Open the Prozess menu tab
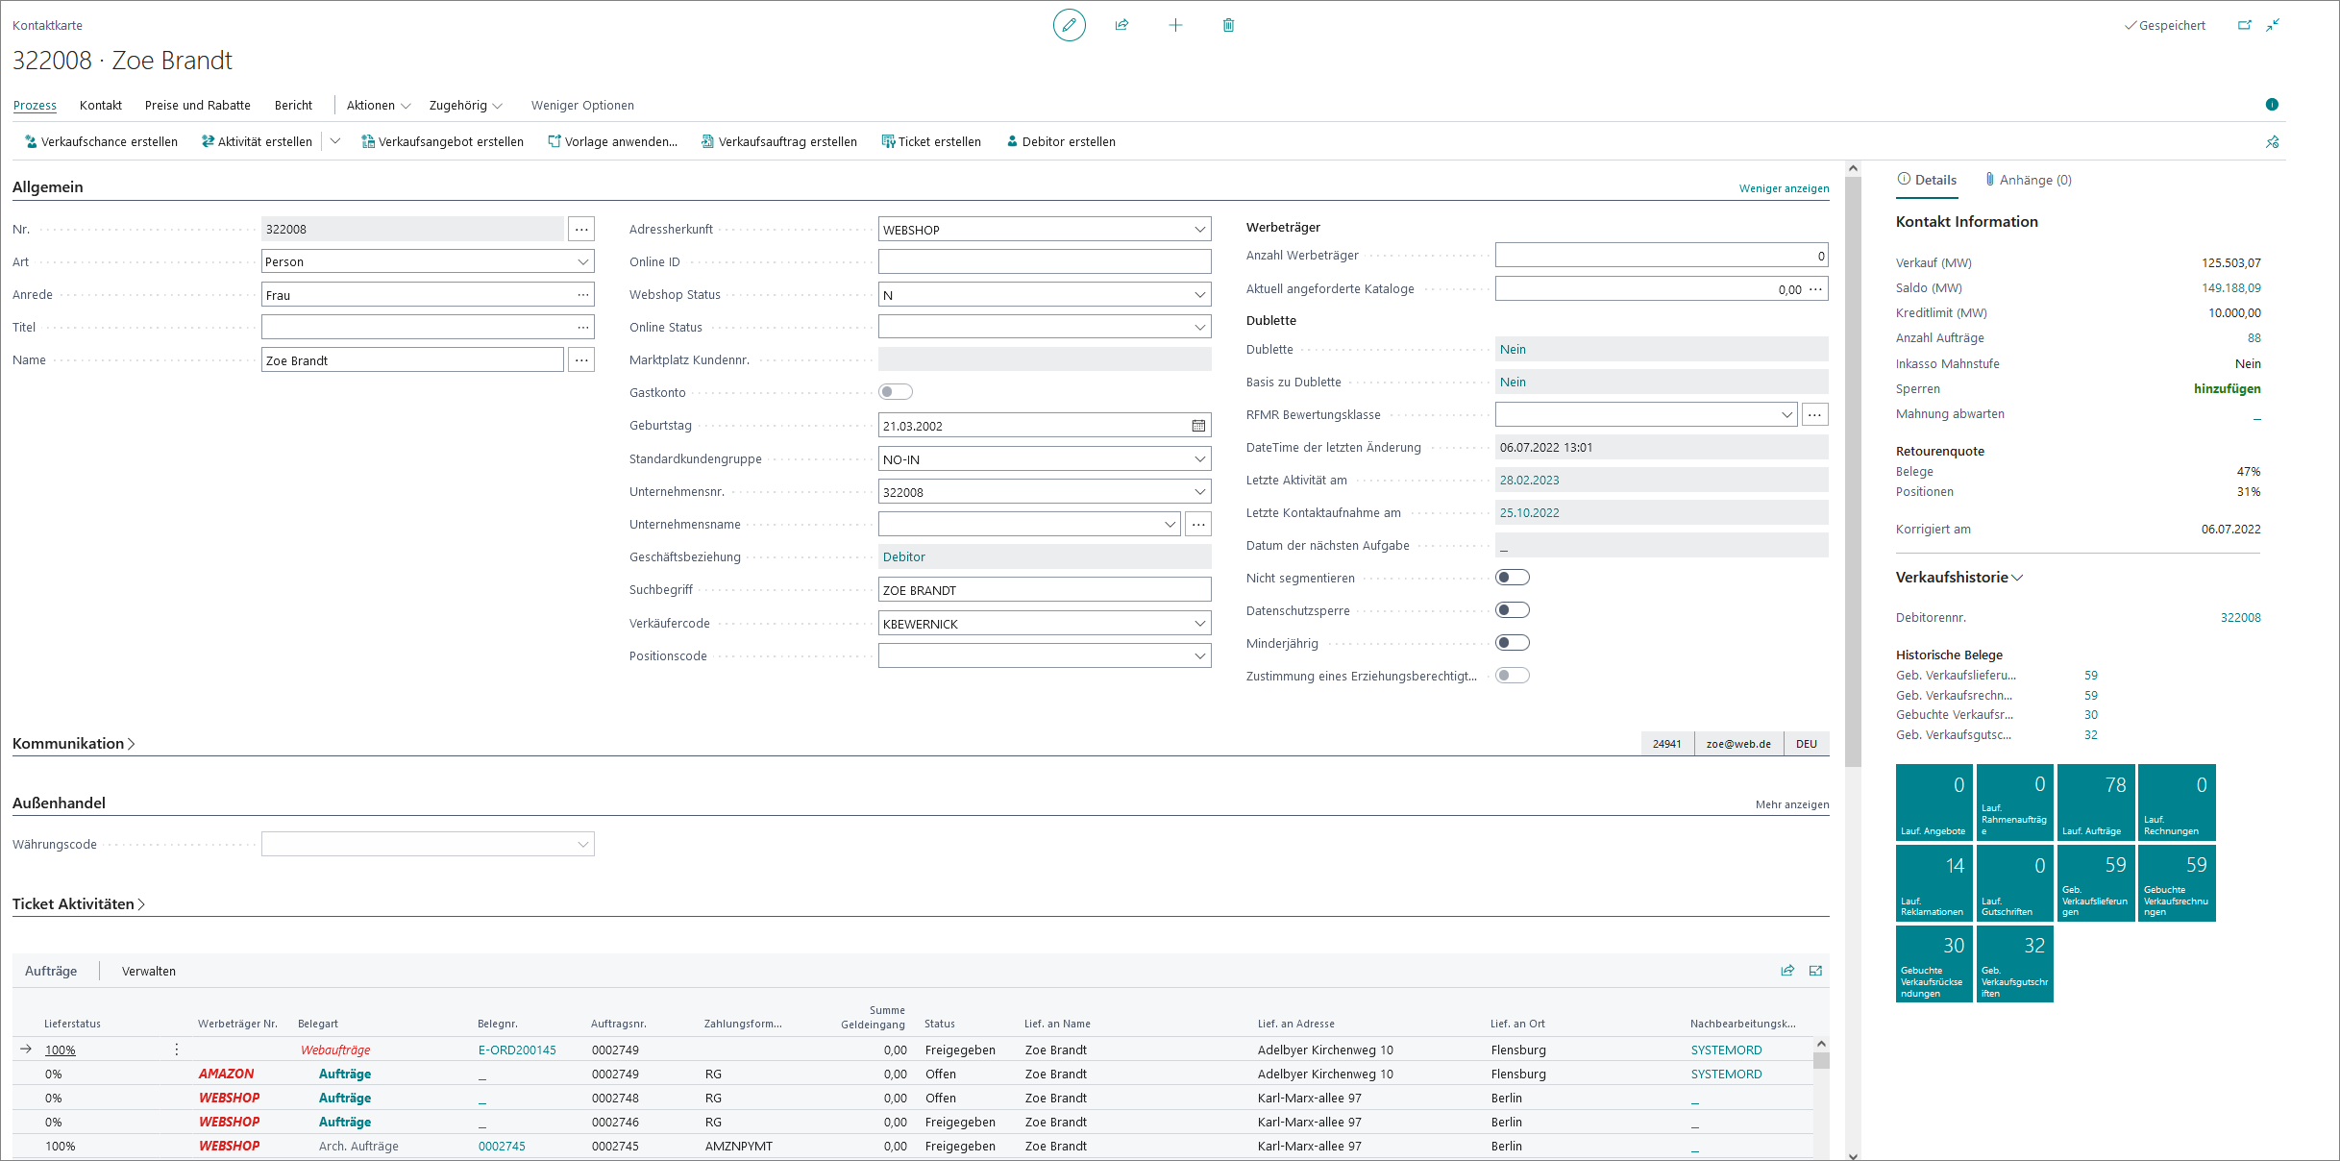Image resolution: width=2340 pixels, height=1161 pixels. tap(35, 106)
